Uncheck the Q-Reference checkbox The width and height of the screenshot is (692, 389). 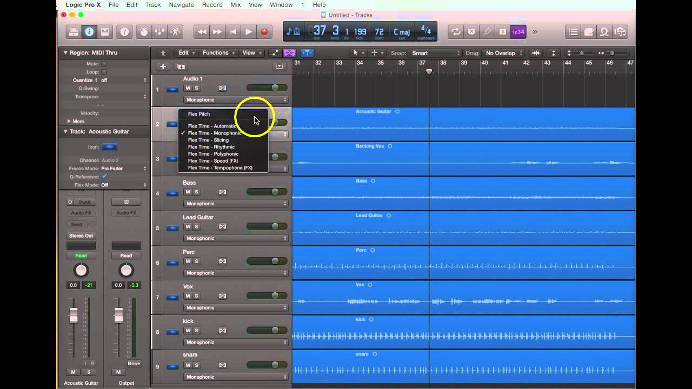(104, 177)
